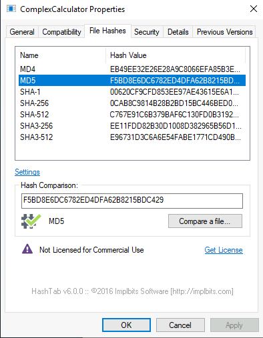Select the File Hashes tab
This screenshot has height=338, width=263.
click(107, 31)
